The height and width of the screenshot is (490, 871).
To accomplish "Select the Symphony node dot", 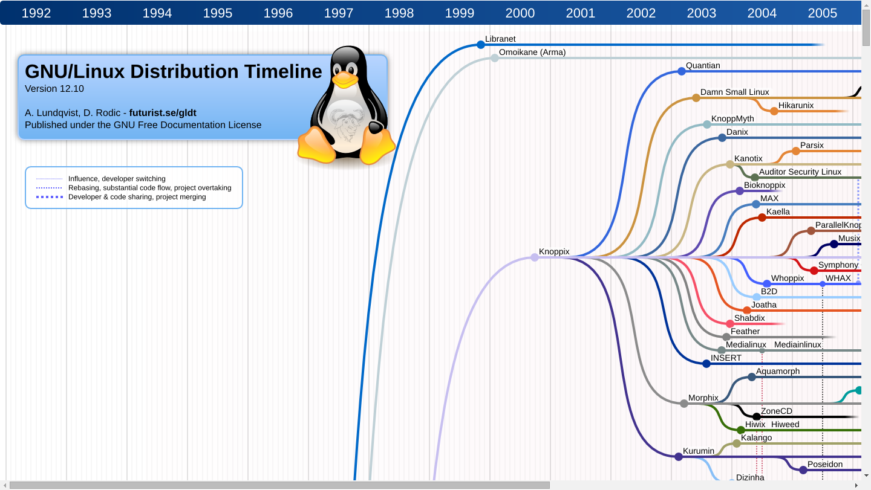I will pyautogui.click(x=814, y=271).
